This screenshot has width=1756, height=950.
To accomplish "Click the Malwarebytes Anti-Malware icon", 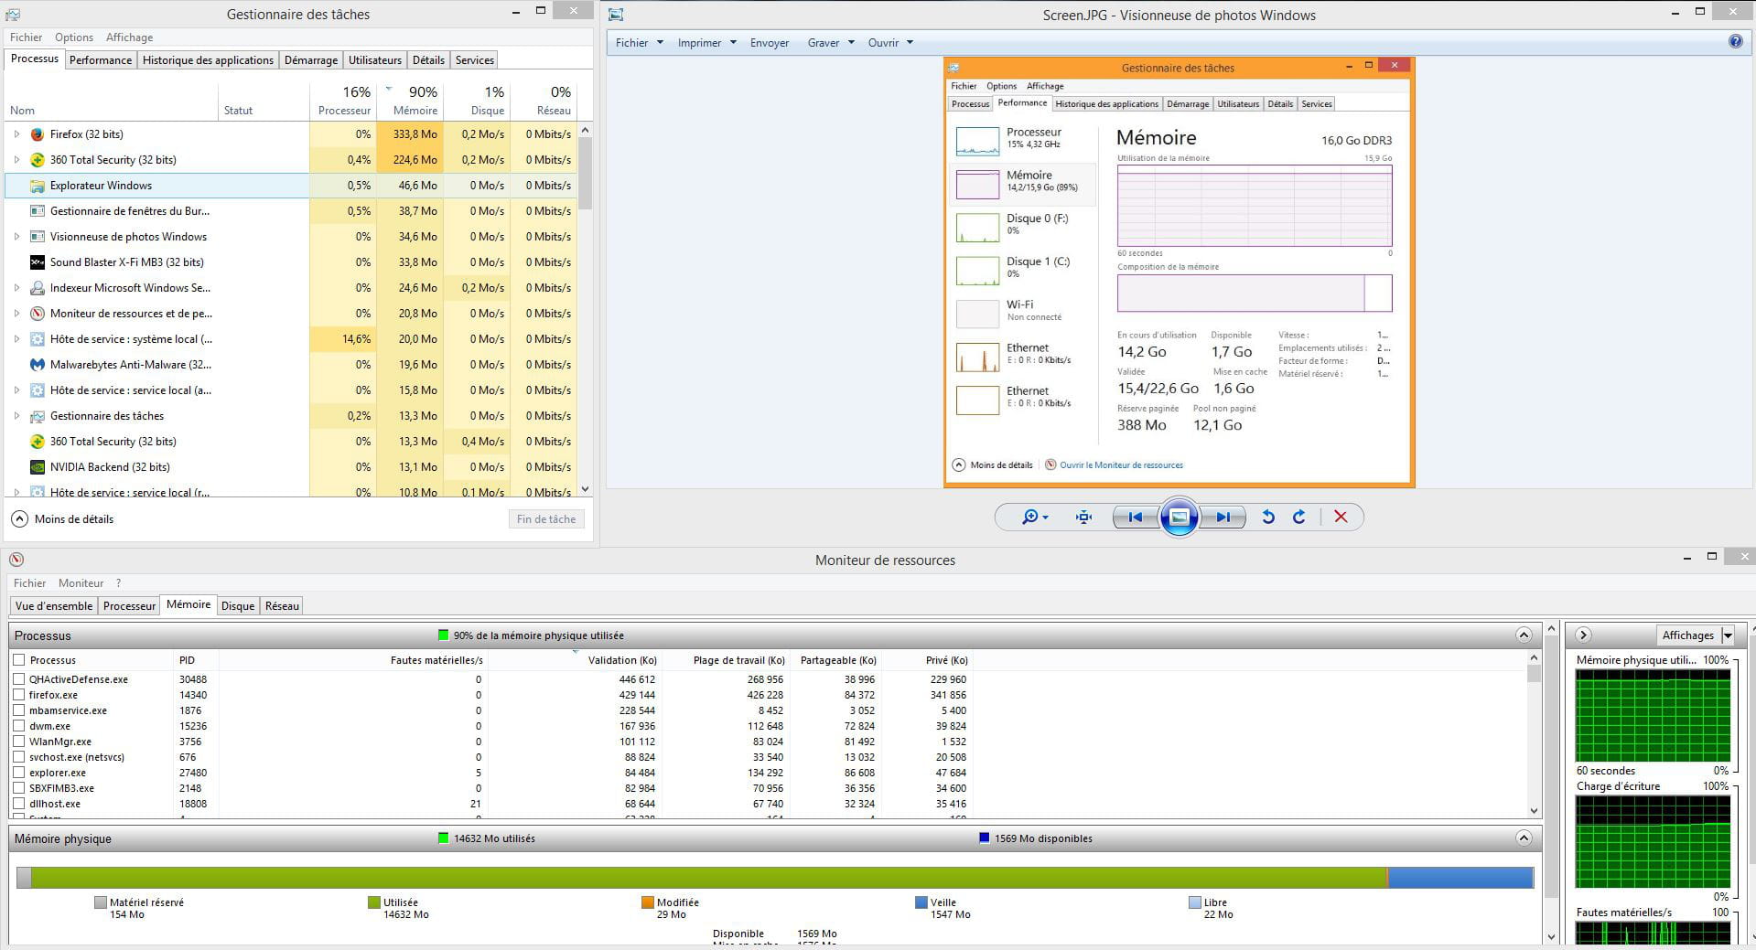I will (38, 365).
